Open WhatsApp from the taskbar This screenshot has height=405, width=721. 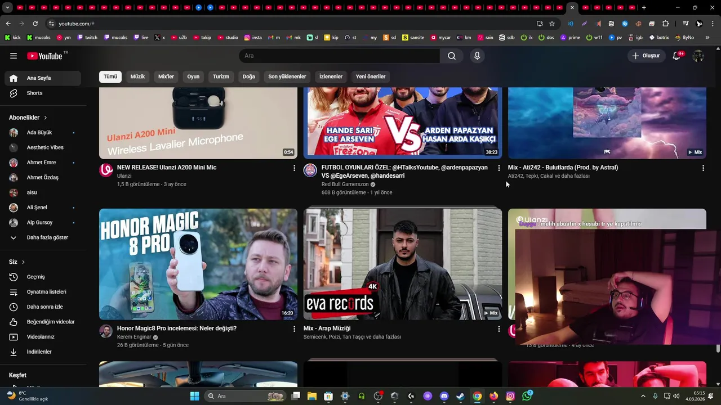tap(527, 396)
